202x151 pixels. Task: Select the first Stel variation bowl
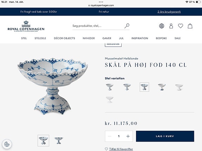click(x=110, y=87)
